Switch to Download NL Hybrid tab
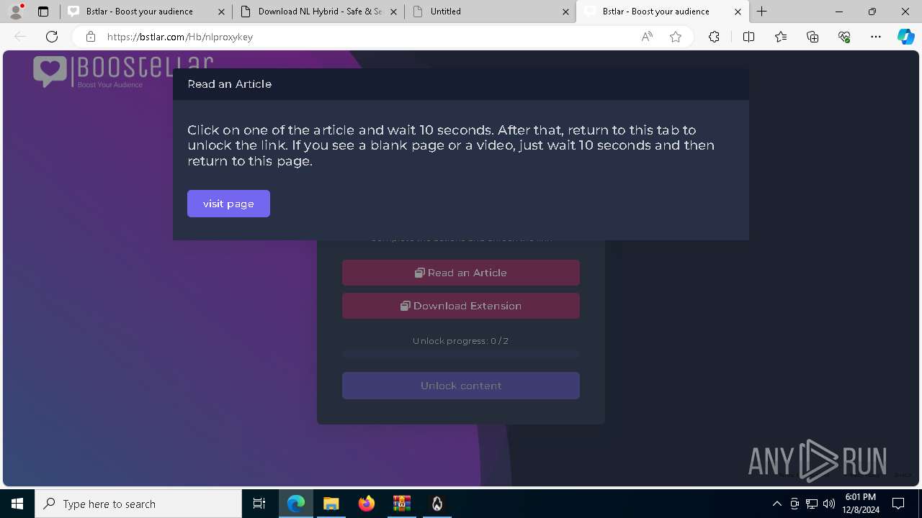 click(320, 12)
